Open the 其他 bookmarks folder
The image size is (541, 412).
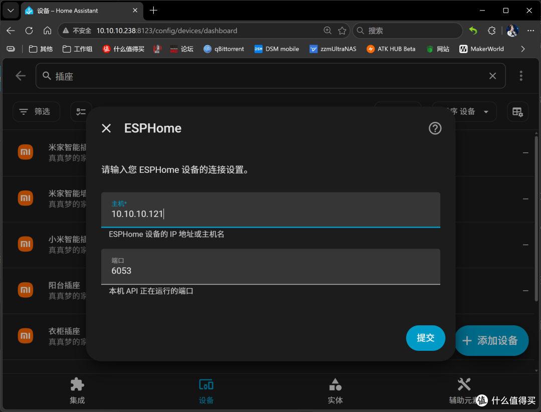click(x=41, y=49)
